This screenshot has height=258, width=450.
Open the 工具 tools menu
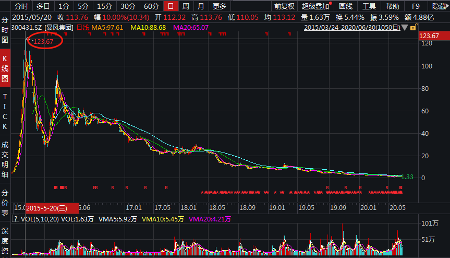(x=369, y=6)
